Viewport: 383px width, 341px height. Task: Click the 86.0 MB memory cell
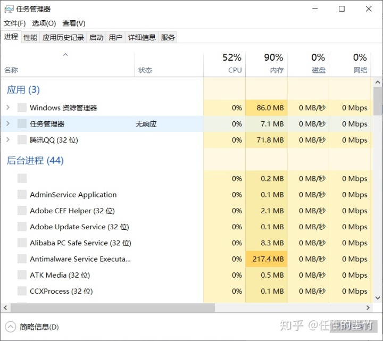click(267, 107)
